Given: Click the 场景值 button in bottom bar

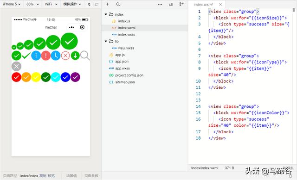Looking at the screenshot, I should (71, 176).
